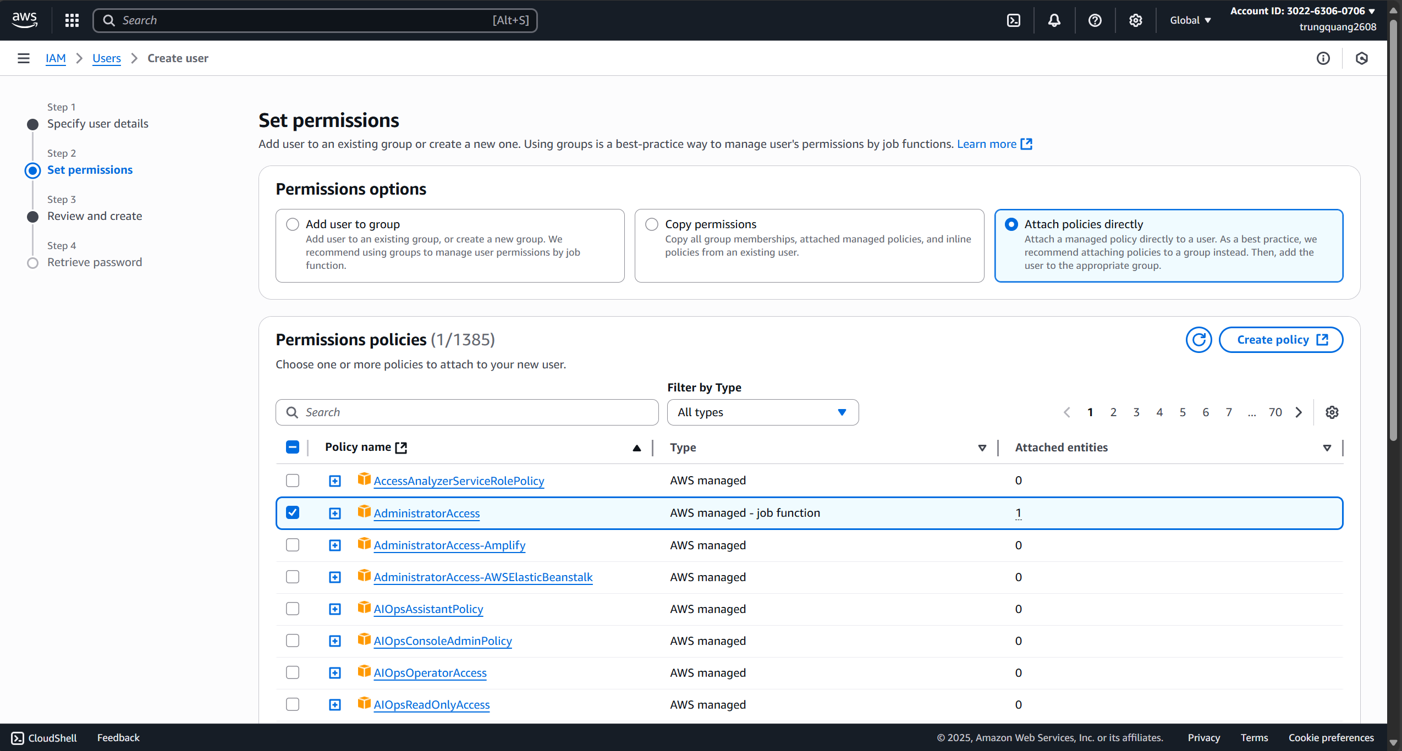Open the AIOpsOperatorAccess policy link
This screenshot has width=1402, height=751.
[x=430, y=673]
